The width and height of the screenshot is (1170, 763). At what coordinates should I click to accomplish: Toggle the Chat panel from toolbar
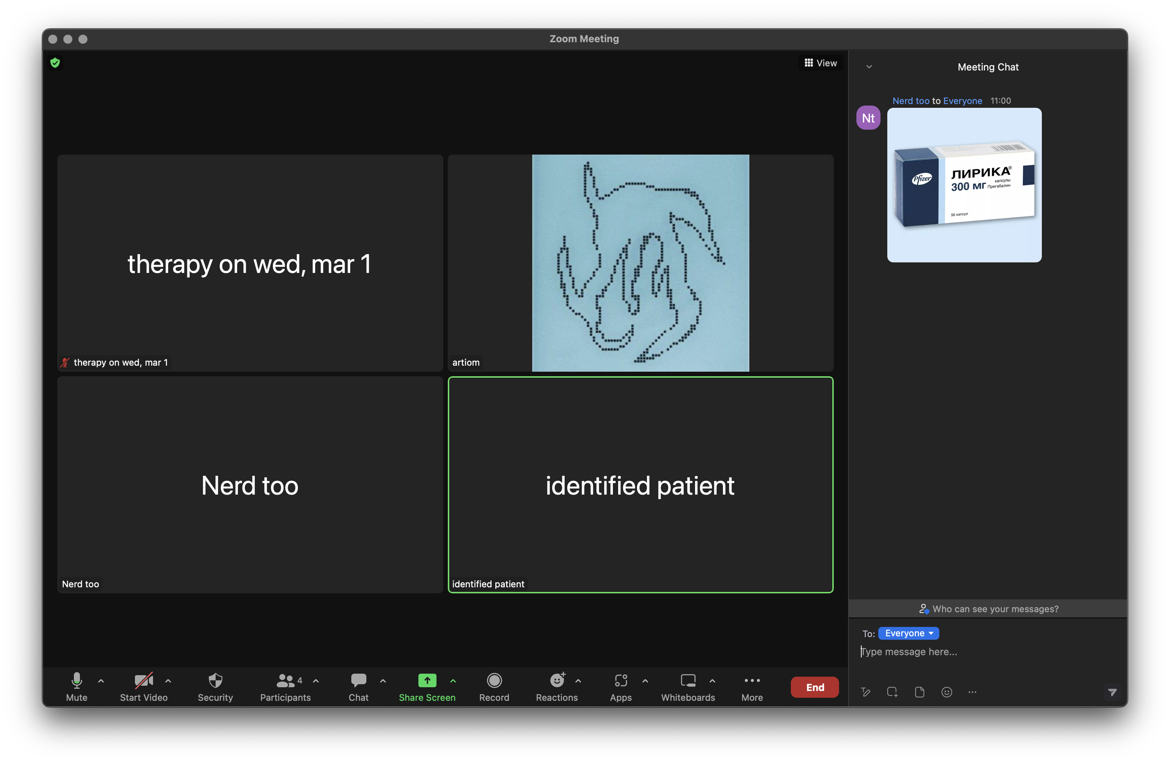point(358,687)
